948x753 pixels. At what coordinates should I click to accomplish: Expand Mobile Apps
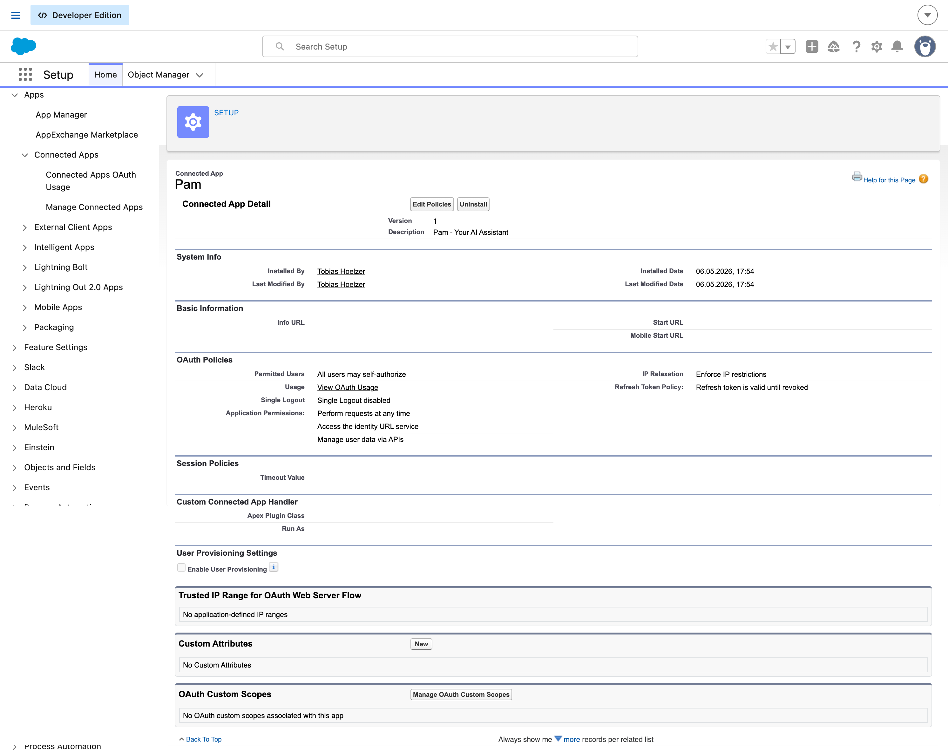click(25, 308)
